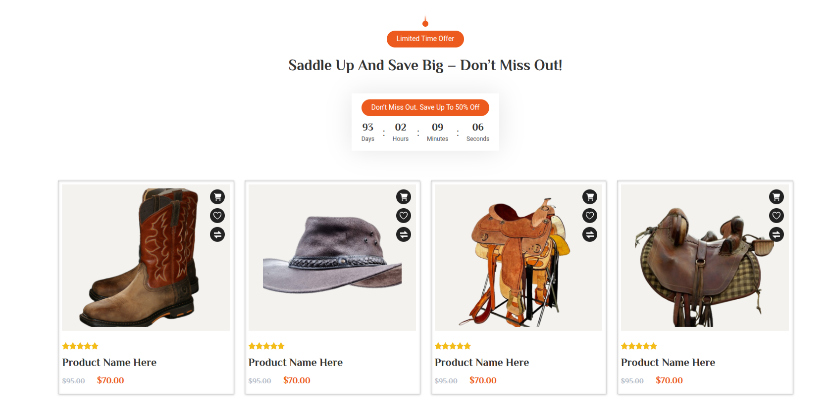828x415 pixels.
Task: Add the western saddle on stand to cart
Action: click(590, 197)
